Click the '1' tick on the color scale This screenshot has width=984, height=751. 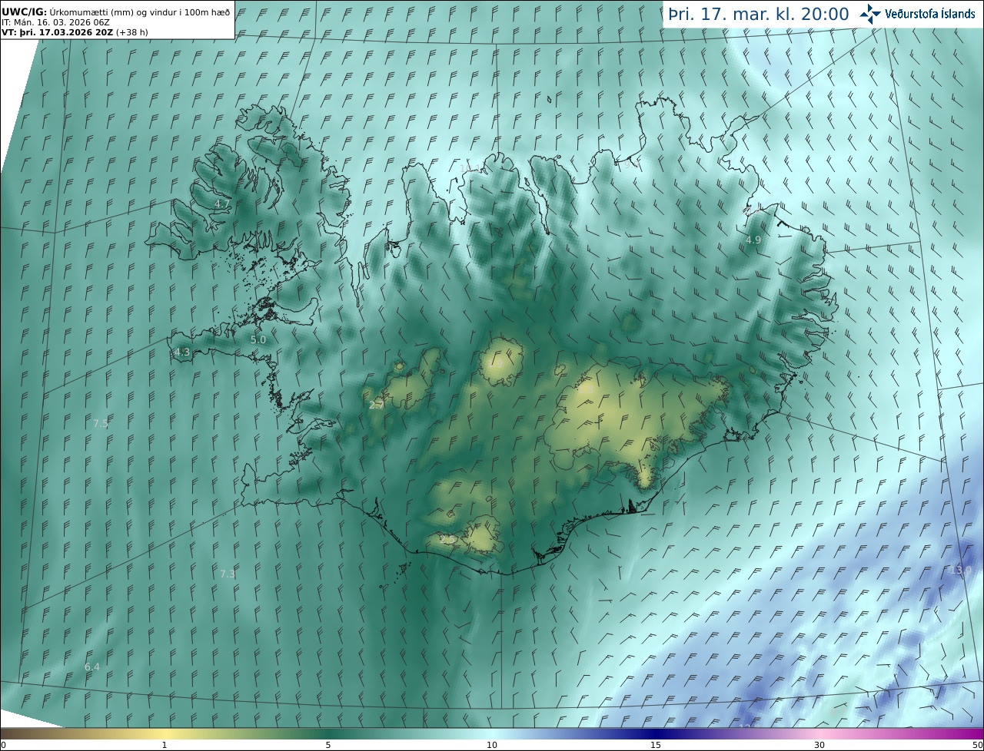[165, 745]
